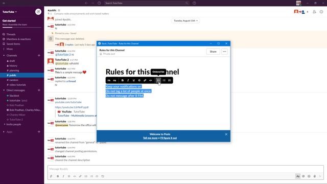
Task: Expand the Apps section
Action: click(4, 132)
